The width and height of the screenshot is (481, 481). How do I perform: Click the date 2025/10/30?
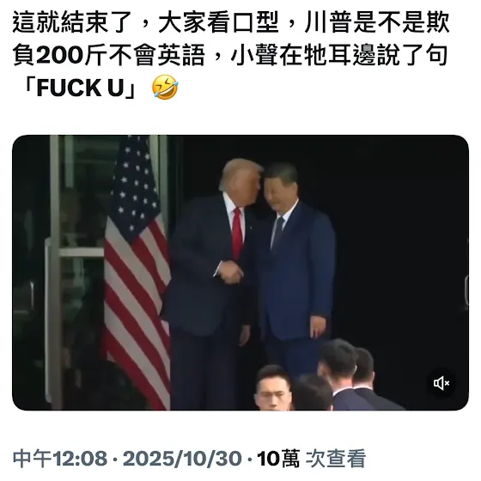[x=182, y=459]
